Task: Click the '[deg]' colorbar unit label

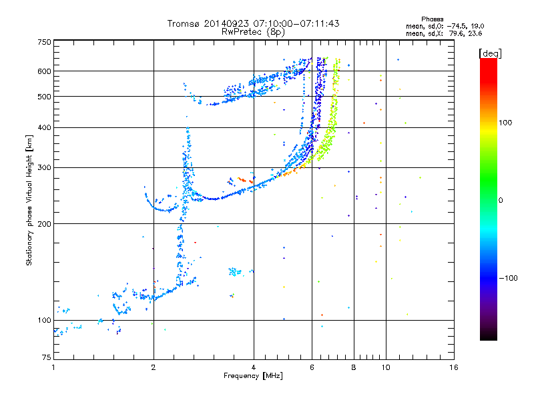Action: coord(490,53)
